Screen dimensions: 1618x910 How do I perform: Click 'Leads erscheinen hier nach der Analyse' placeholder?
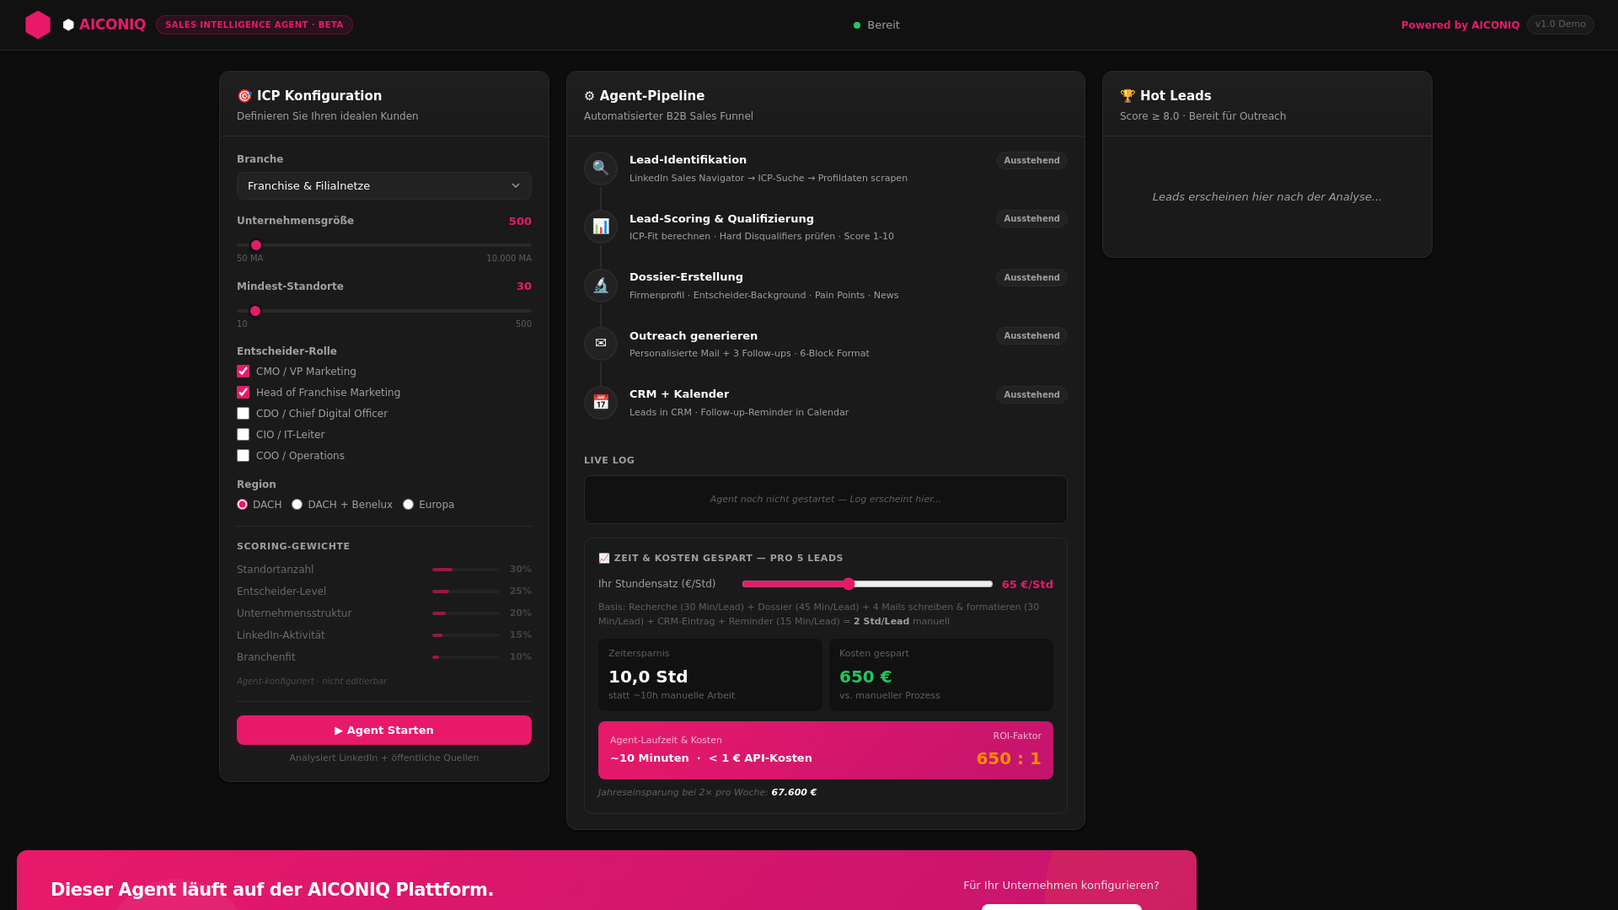[x=1267, y=197]
